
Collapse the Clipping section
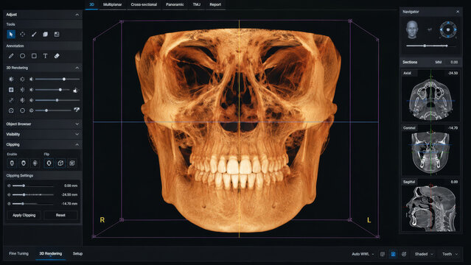click(x=77, y=145)
